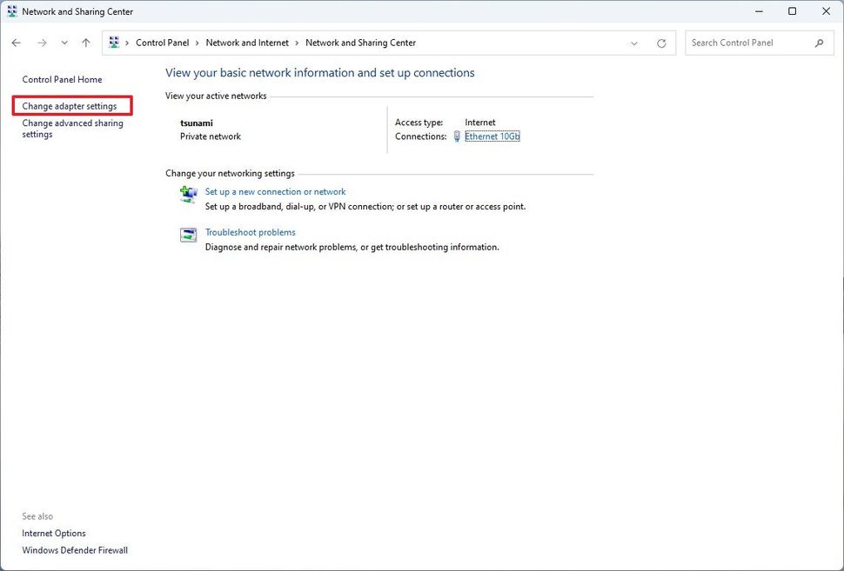
Task: Click the app icon in the title bar
Action: click(x=11, y=10)
